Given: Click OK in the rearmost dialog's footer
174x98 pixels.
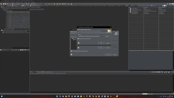Looking at the screenshot, I should pos(108,54).
